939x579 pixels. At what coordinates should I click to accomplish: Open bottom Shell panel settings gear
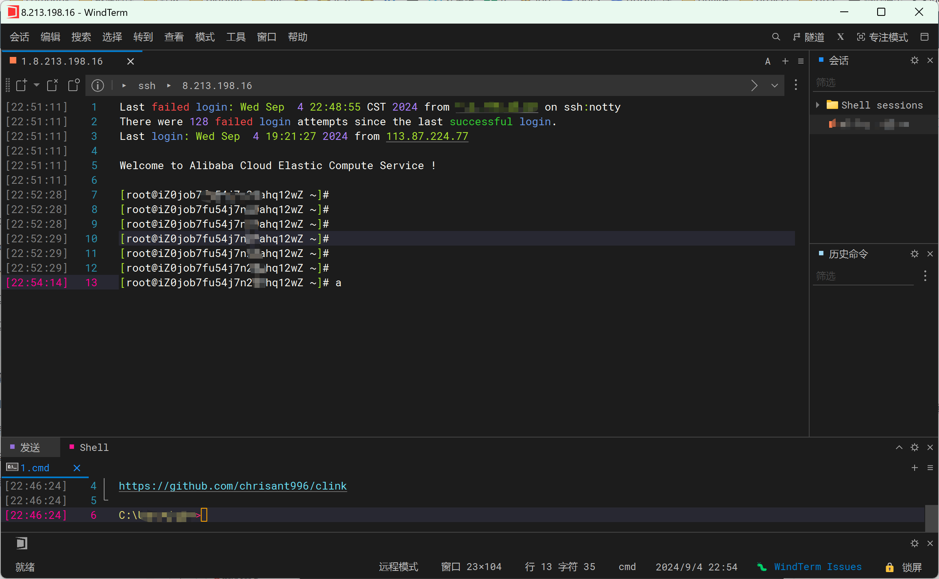click(x=915, y=447)
